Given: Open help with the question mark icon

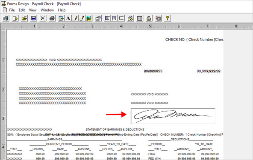Looking at the screenshot, I should coord(168,18).
